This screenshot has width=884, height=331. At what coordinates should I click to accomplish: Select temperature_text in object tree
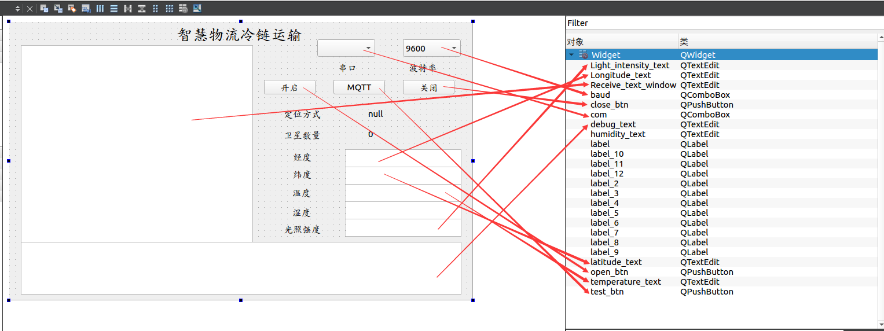click(625, 281)
